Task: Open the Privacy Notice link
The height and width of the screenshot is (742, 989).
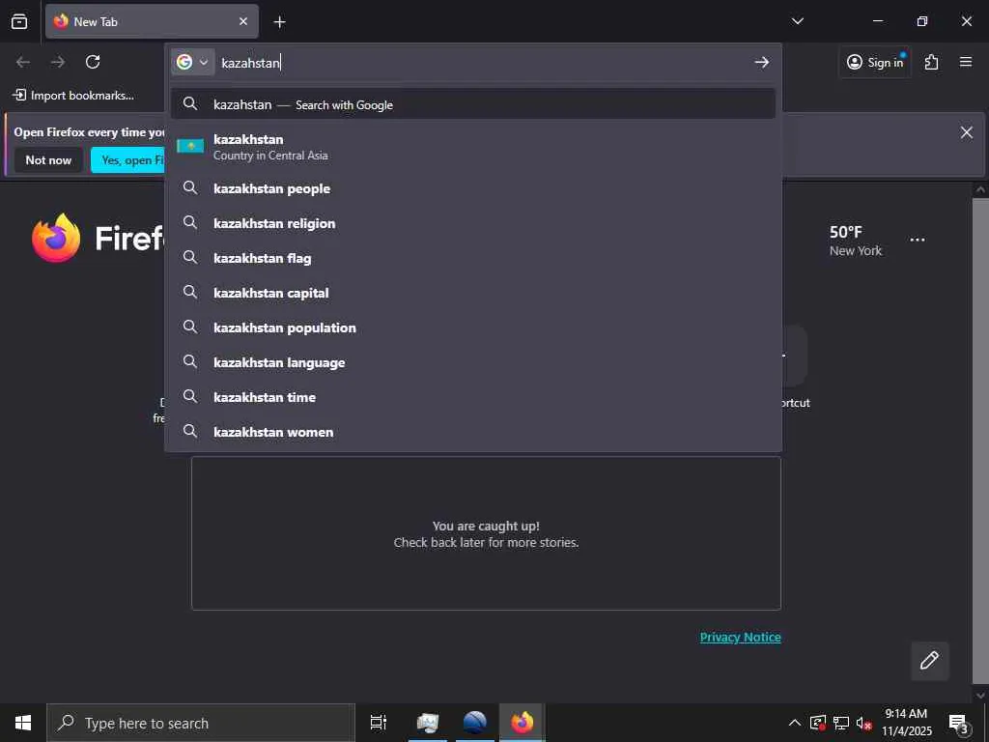Action: click(740, 637)
